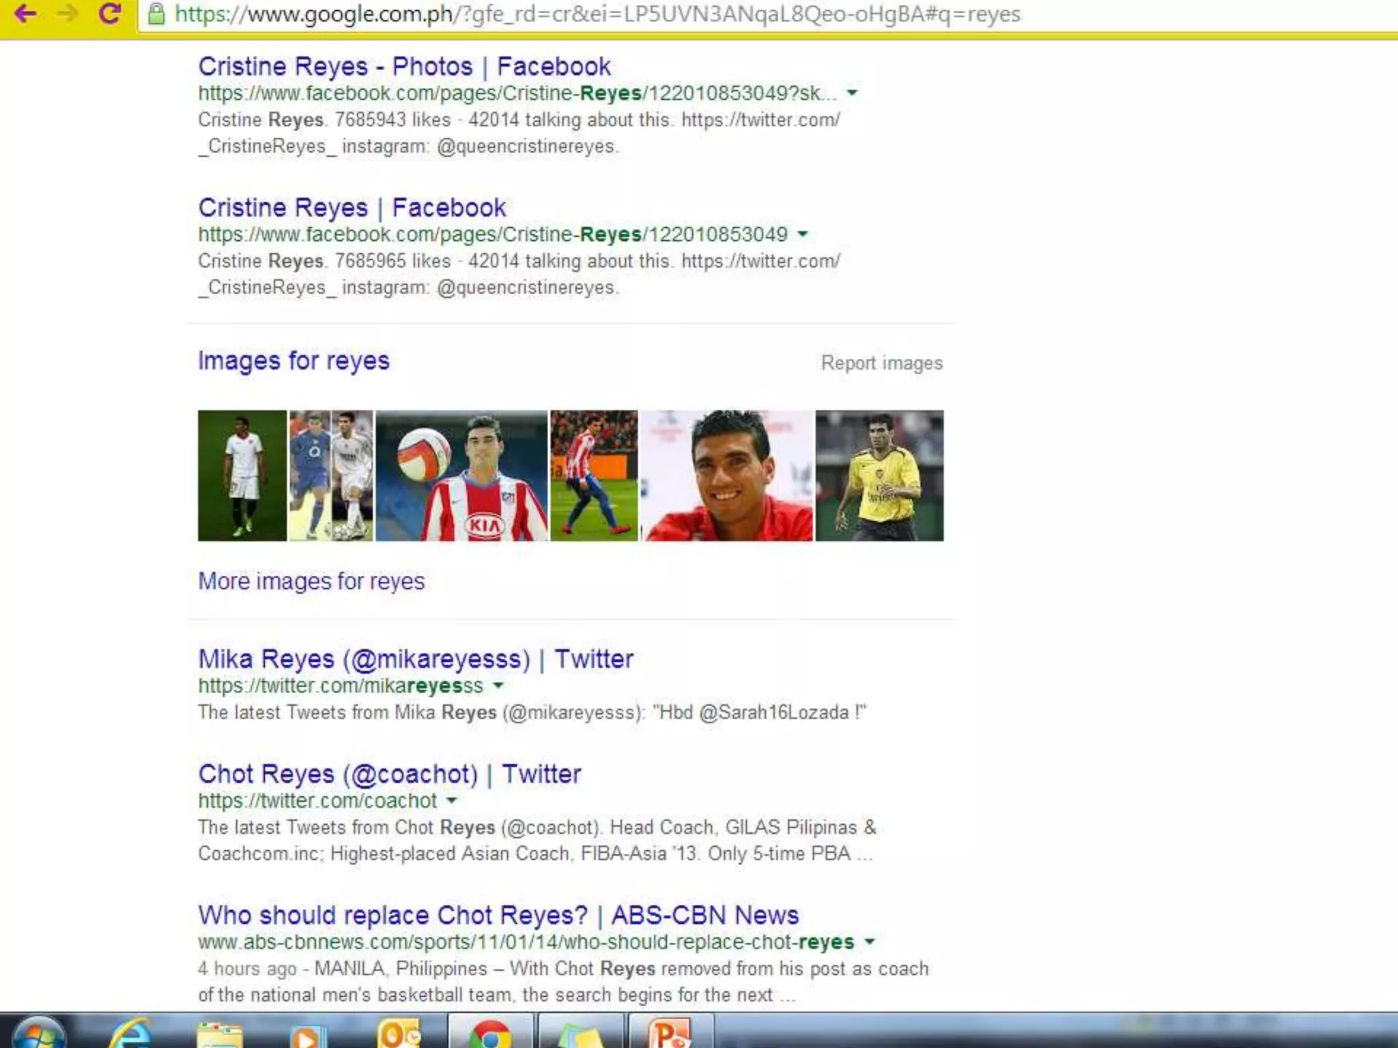Open Mika Reyes Twitter result

[415, 659]
